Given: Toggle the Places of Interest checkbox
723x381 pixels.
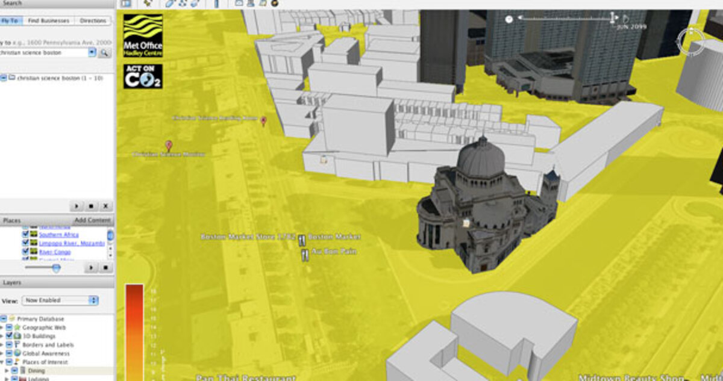Looking at the screenshot, I should pyautogui.click(x=9, y=362).
